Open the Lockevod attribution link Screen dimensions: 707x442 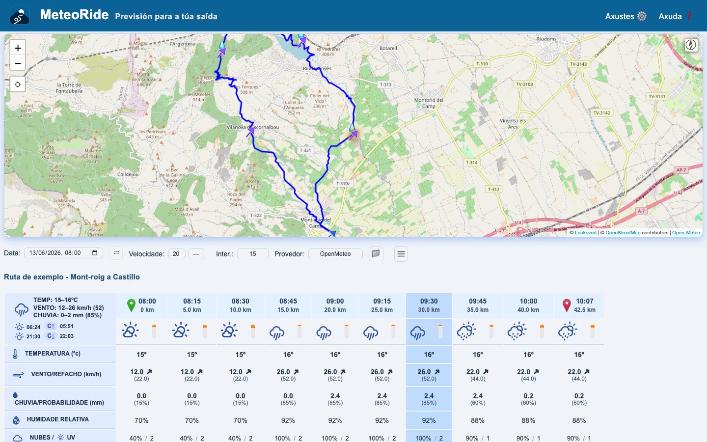[585, 233]
